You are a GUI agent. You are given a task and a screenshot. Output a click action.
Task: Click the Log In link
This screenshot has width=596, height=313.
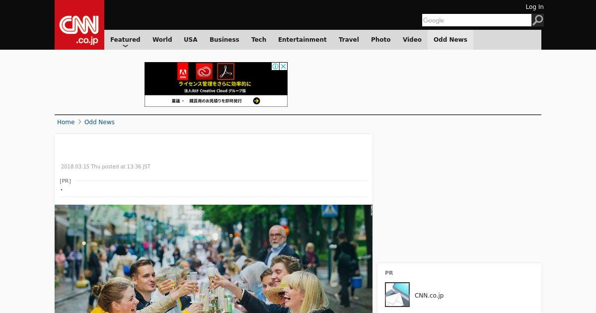[x=534, y=7]
